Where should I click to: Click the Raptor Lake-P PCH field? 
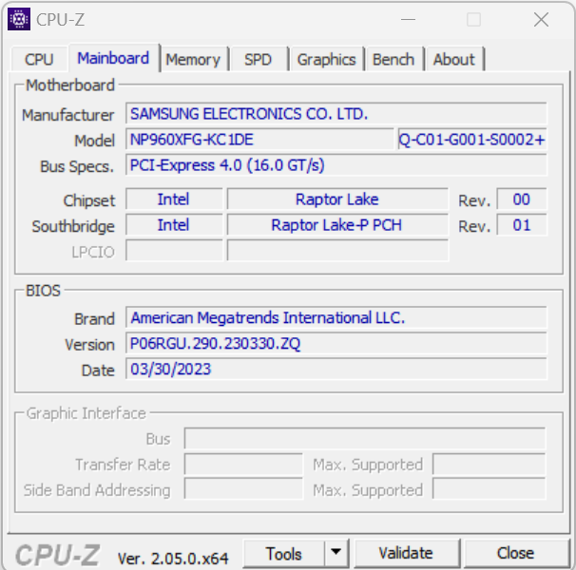pos(337,225)
